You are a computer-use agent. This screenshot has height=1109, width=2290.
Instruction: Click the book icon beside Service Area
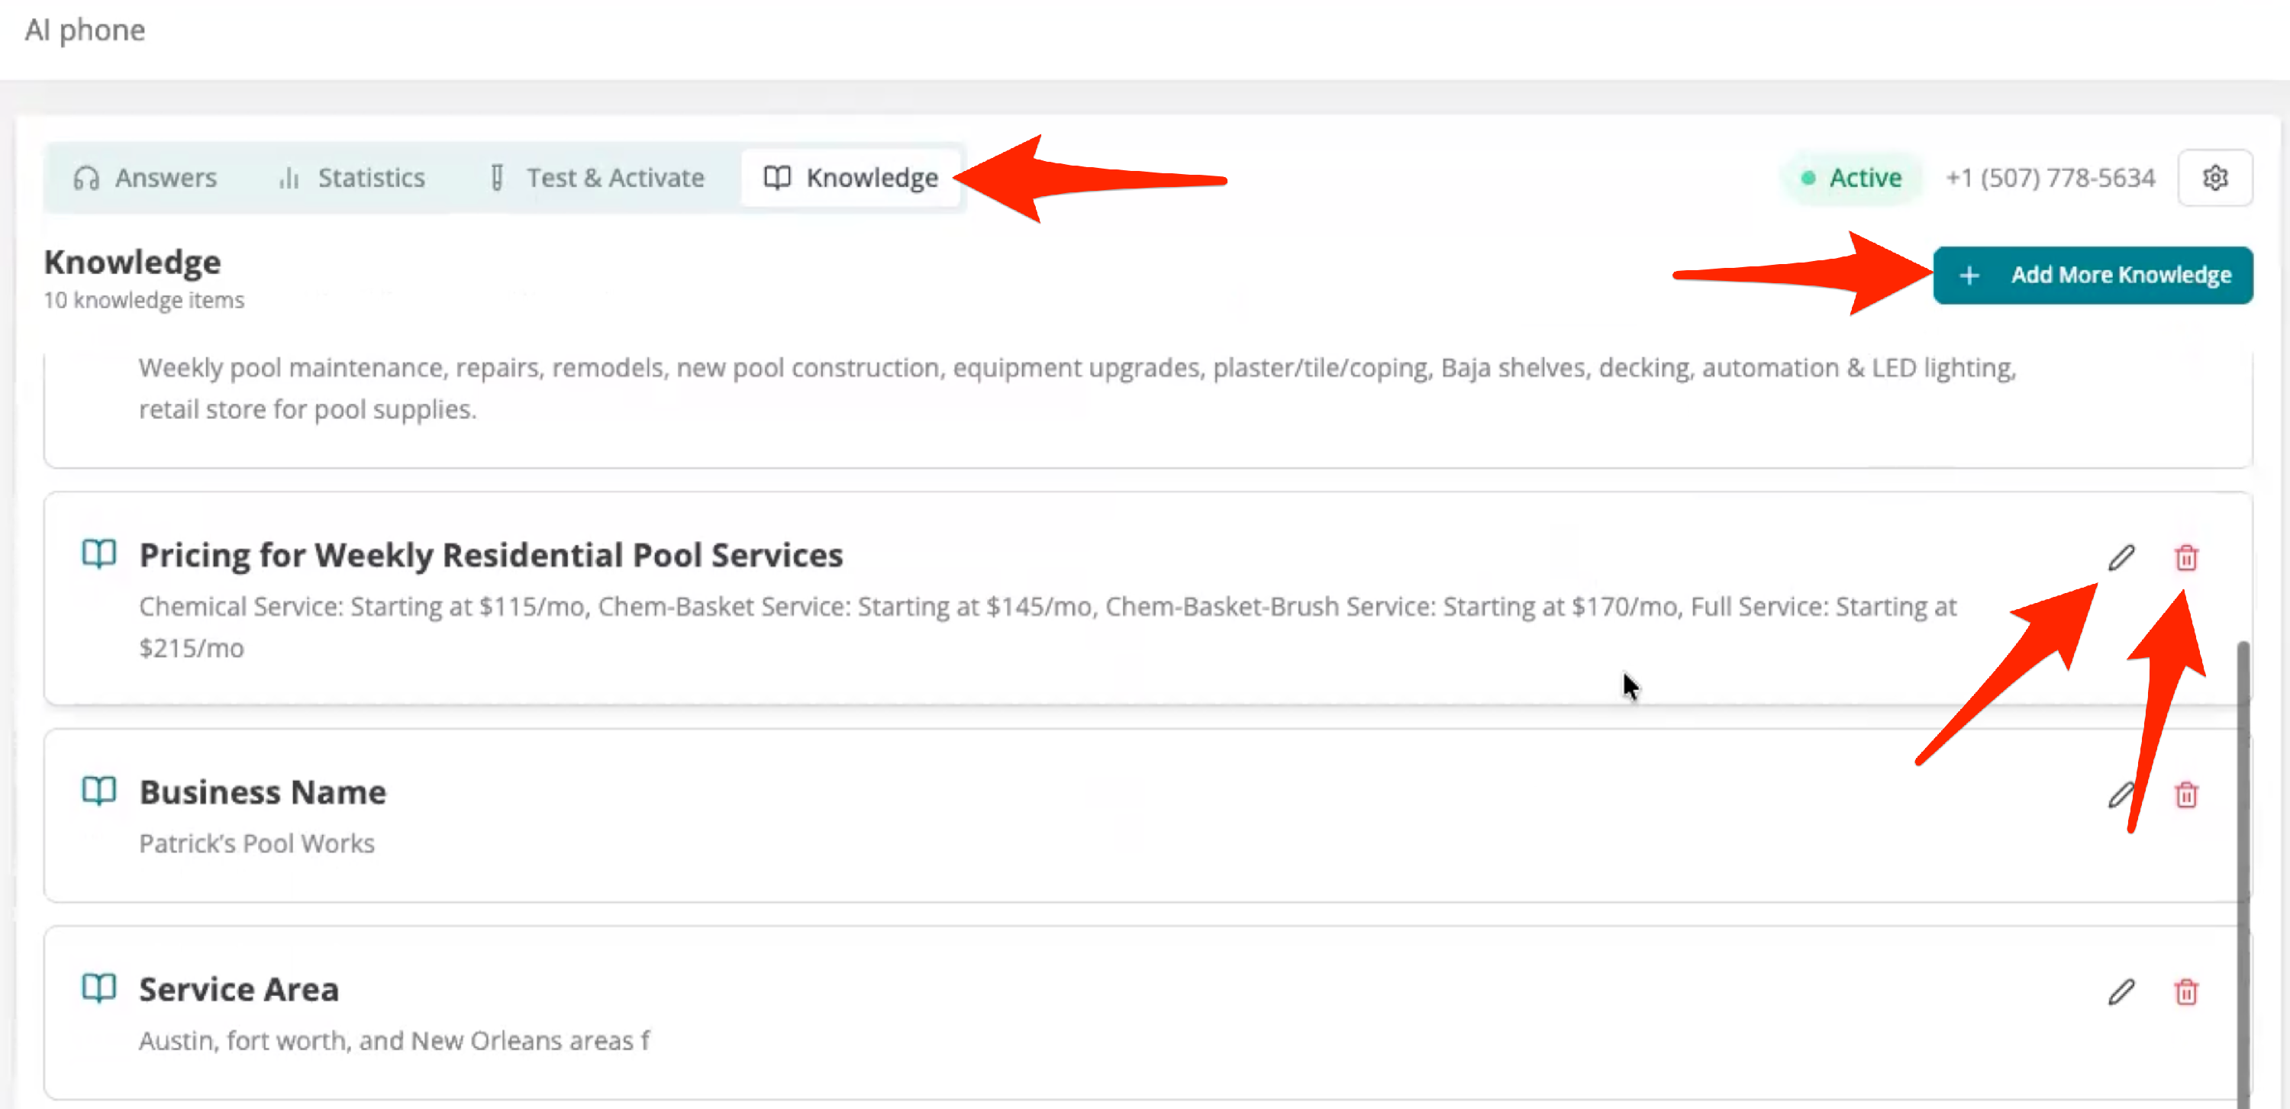pos(98,987)
